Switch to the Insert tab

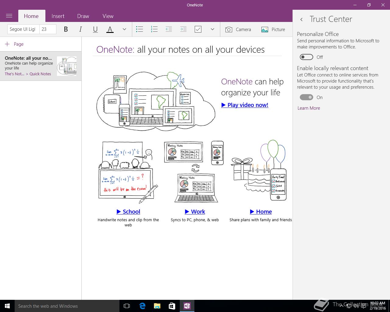[x=58, y=16]
